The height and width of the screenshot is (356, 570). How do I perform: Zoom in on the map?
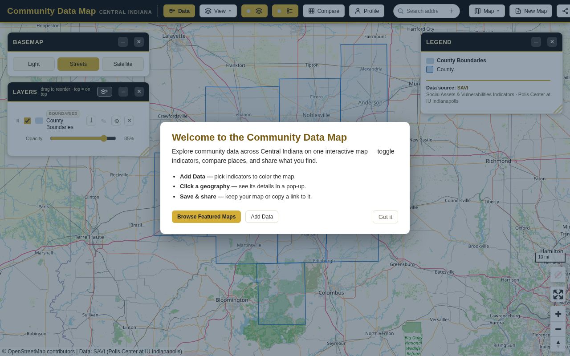tap(558, 314)
